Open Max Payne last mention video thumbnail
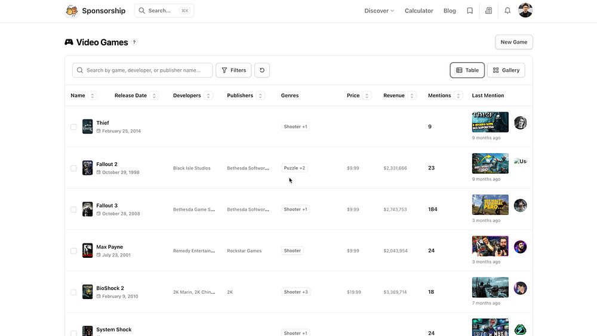Screen dimensions: 597x336 pyautogui.click(x=490, y=246)
